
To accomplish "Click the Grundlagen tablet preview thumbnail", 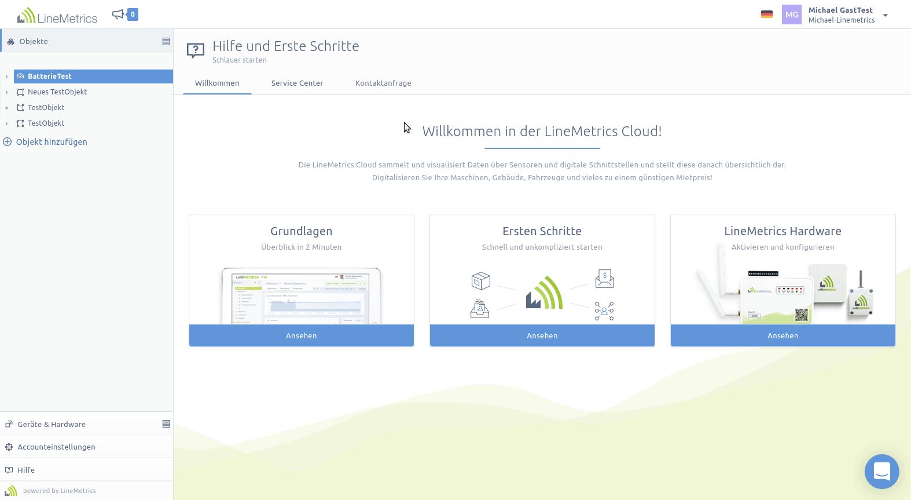I will 302,295.
